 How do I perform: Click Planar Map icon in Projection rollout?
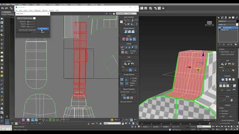[223, 80]
